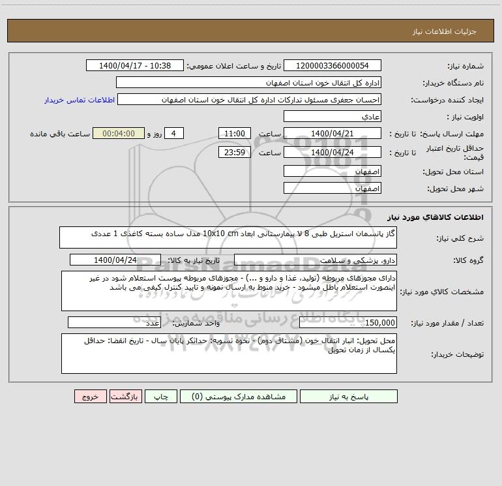The width and height of the screenshot is (502, 486).
Task: Click the response deadline time 11:00
Action: (x=234, y=133)
